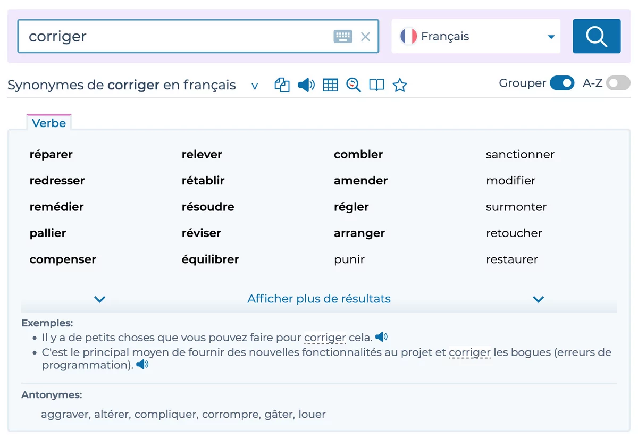This screenshot has width=638, height=438.
Task: Play audio for second example sentence
Action: [142, 365]
